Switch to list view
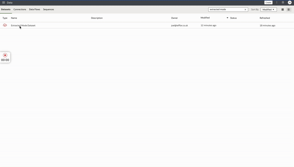The width and height of the screenshot is (294, 167). pyautogui.click(x=289, y=10)
